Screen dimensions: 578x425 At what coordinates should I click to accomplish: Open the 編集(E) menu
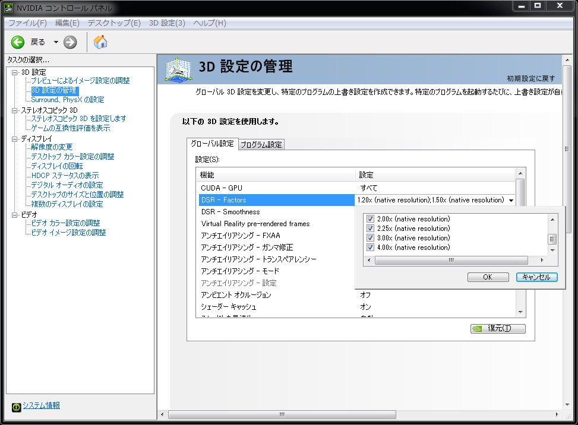coord(67,23)
